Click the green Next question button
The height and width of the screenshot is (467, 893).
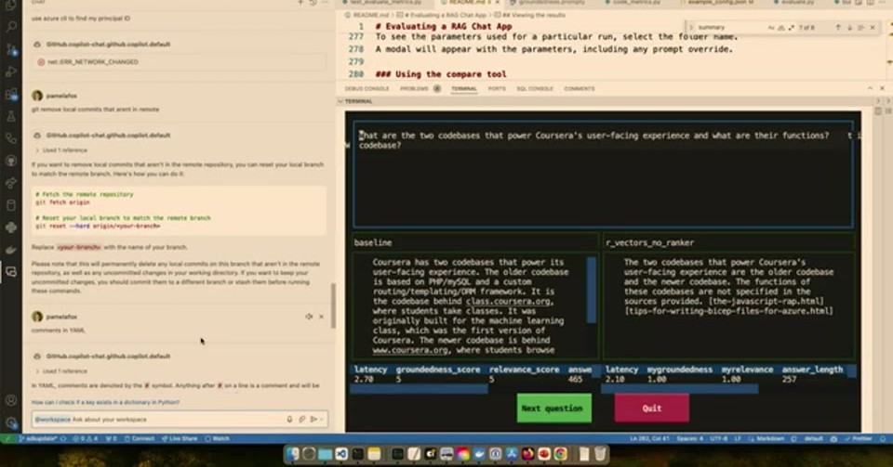[x=554, y=408]
